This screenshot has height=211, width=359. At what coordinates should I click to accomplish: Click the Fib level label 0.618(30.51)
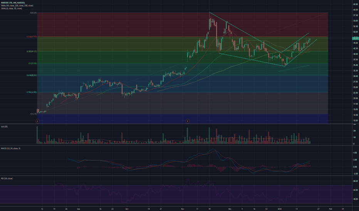click(32, 75)
